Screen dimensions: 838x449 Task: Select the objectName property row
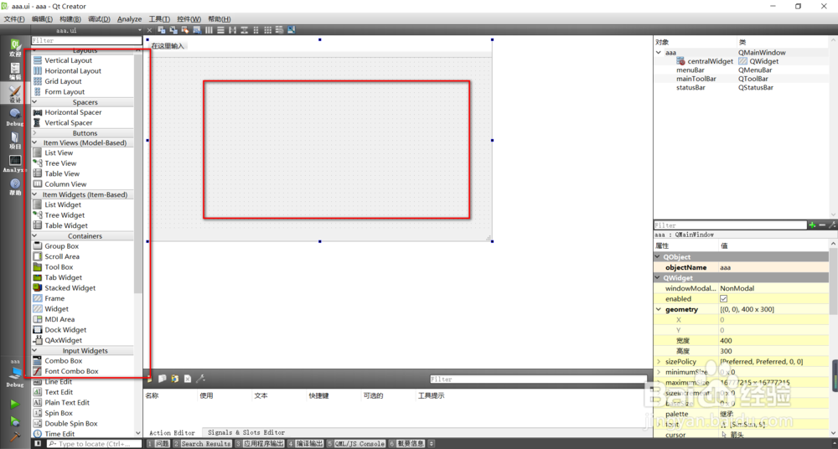point(742,267)
